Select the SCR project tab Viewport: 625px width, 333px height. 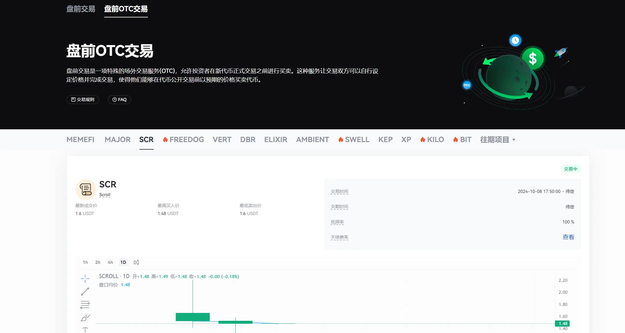(146, 140)
